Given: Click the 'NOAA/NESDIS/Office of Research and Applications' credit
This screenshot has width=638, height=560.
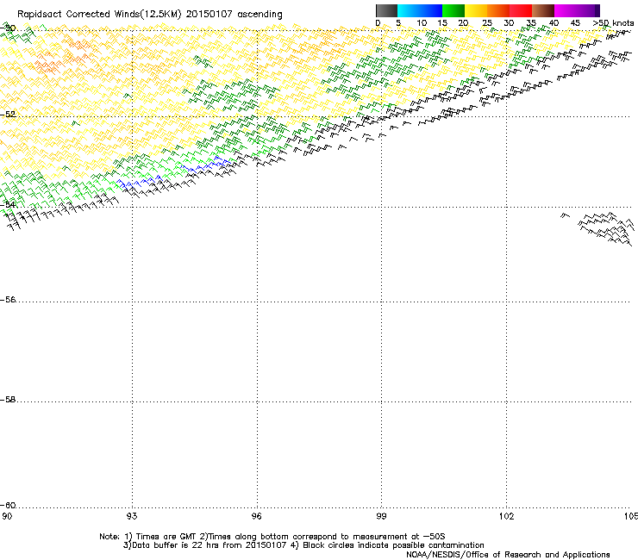Looking at the screenshot, I should tap(508, 554).
